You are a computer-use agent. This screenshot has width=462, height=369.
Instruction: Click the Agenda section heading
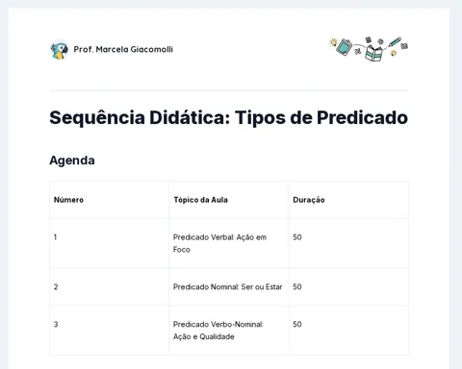click(72, 160)
